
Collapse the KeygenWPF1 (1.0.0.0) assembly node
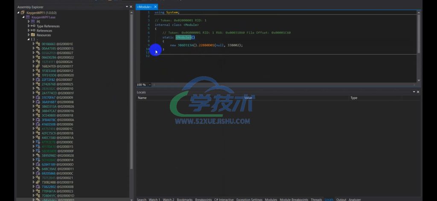click(x=19, y=13)
